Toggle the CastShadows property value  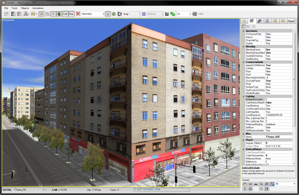pyautogui.click(x=279, y=106)
